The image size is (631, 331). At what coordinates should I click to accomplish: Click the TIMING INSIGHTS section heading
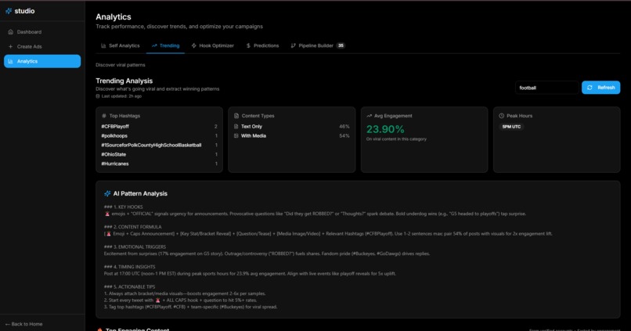pos(130,267)
